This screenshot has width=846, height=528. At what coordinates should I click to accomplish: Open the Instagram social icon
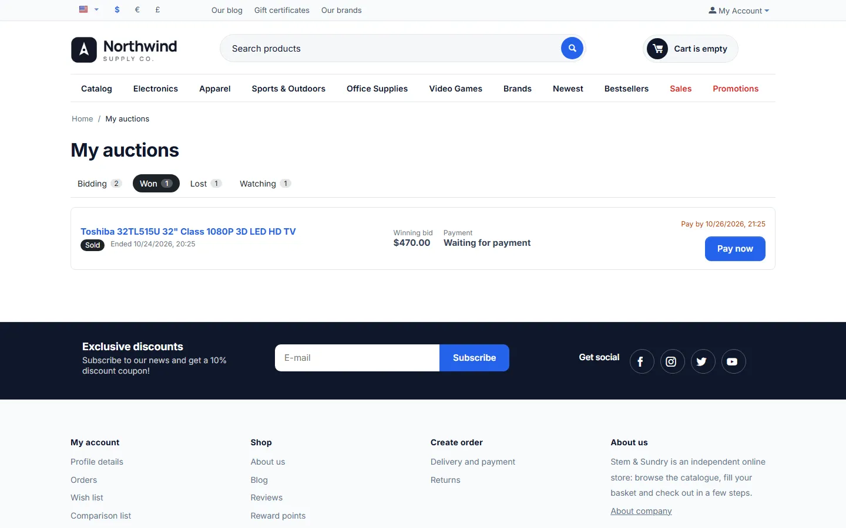(672, 361)
